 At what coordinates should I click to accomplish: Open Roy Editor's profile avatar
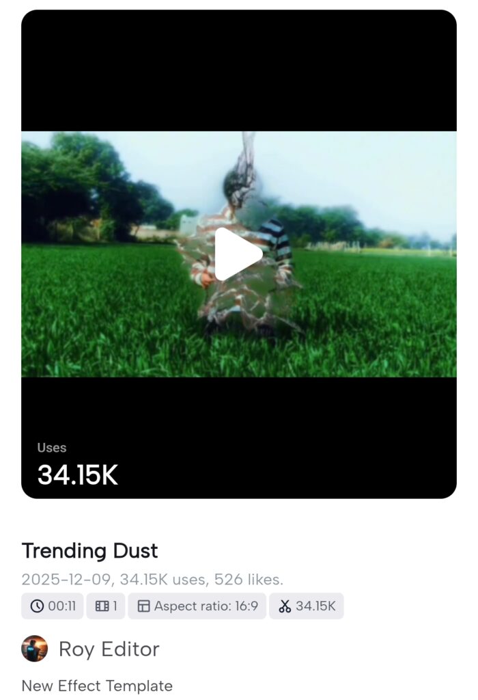point(35,649)
